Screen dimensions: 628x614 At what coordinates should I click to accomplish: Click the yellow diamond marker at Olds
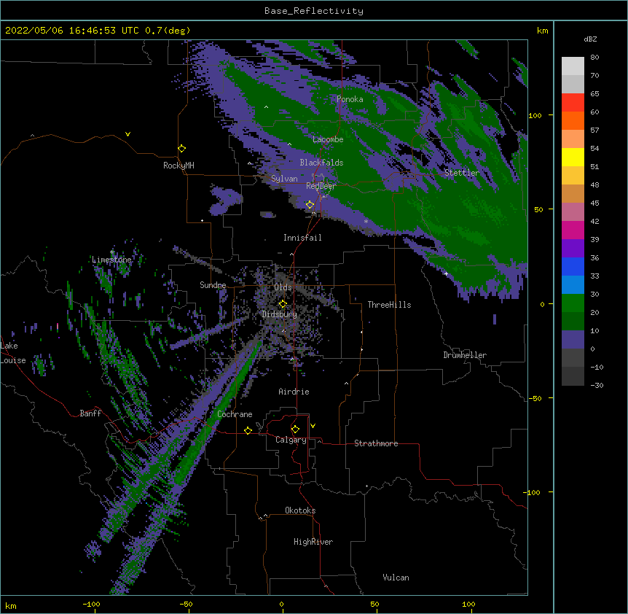pos(283,304)
